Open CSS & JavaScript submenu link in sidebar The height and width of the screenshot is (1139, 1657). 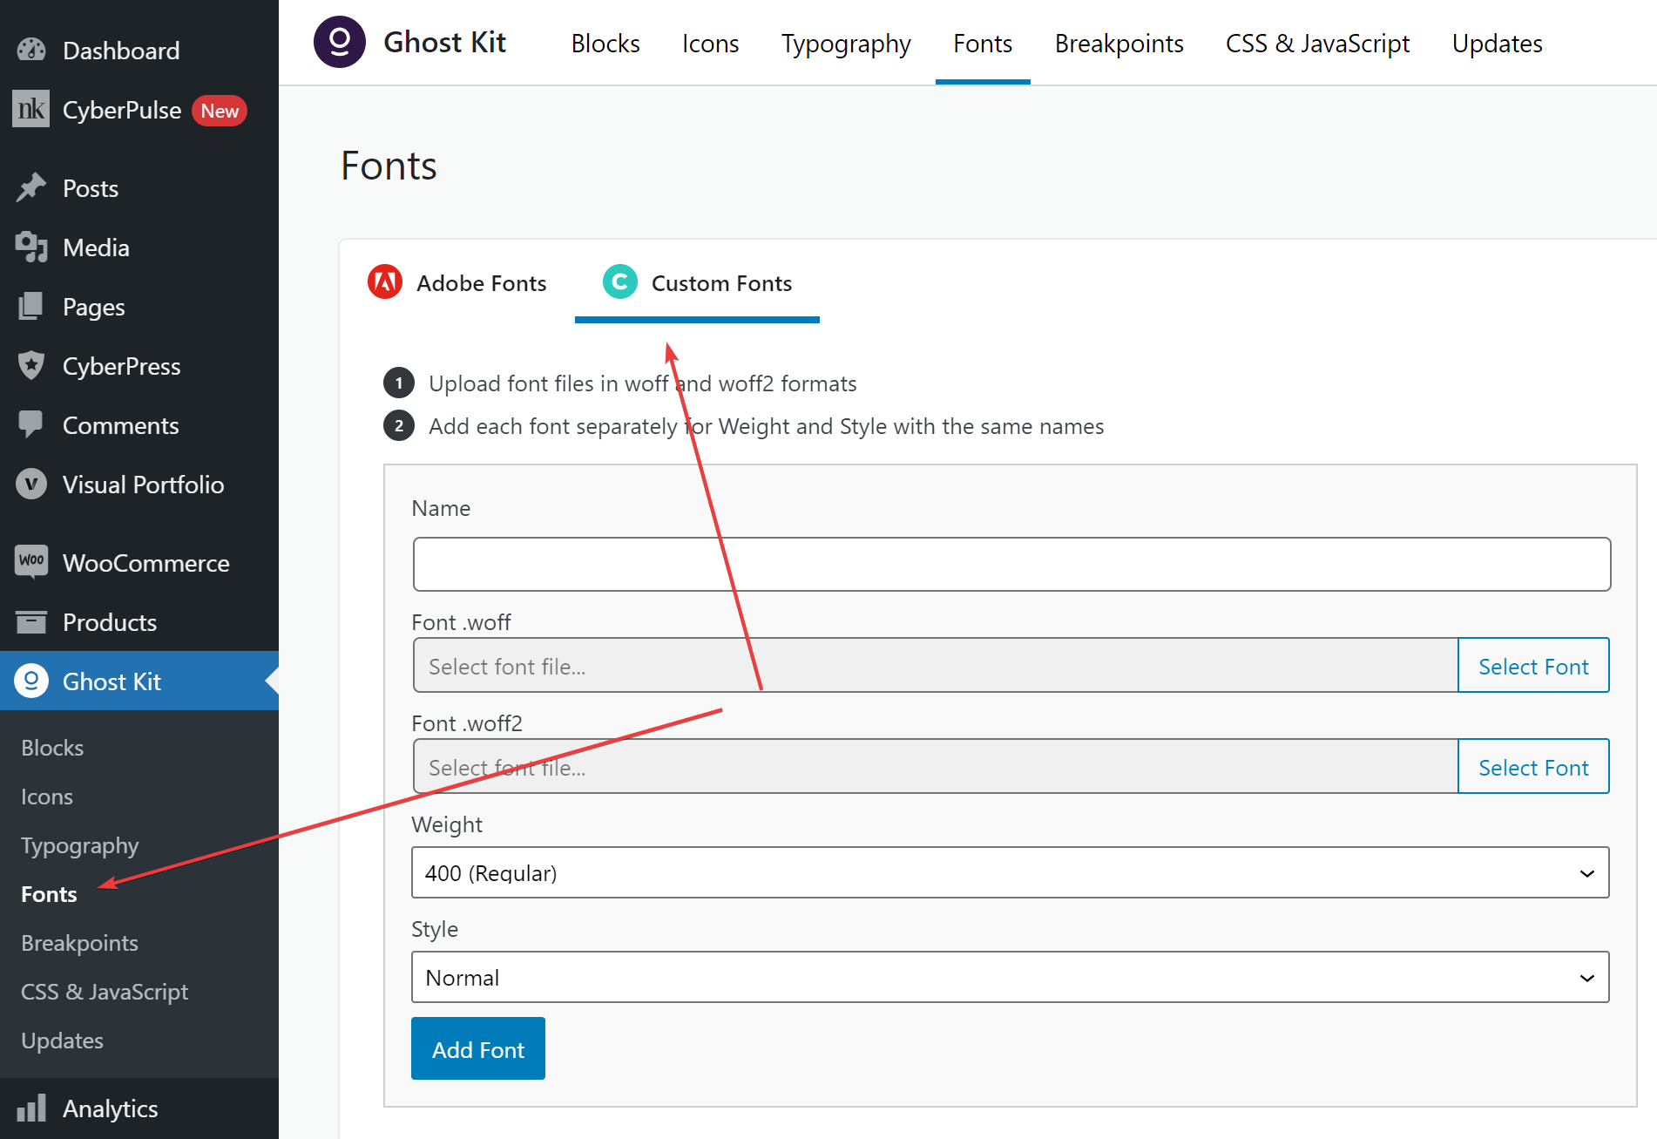(105, 992)
